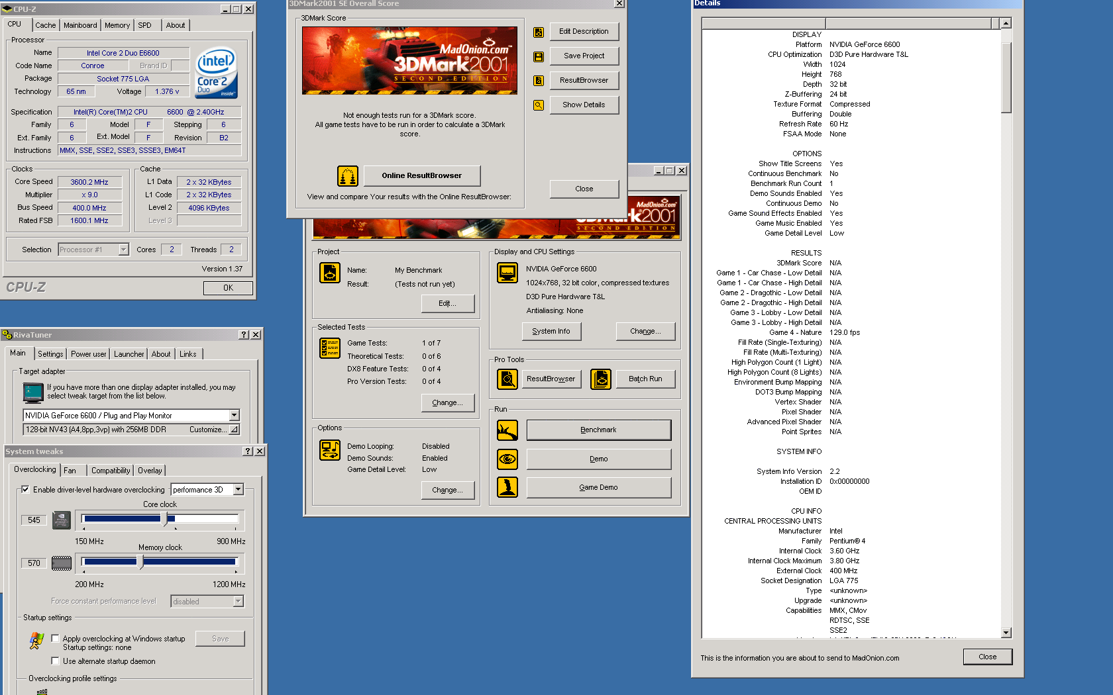Click the Benchmark run icon

[x=507, y=430]
